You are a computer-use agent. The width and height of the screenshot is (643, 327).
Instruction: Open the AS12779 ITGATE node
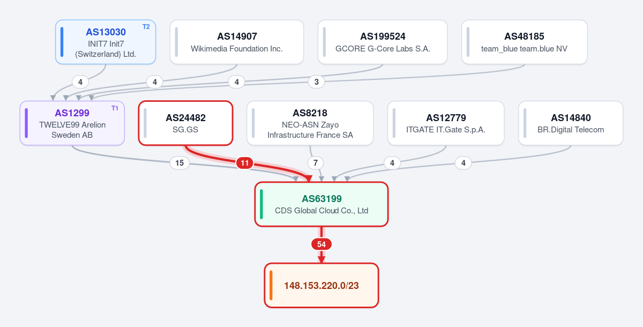tap(446, 123)
